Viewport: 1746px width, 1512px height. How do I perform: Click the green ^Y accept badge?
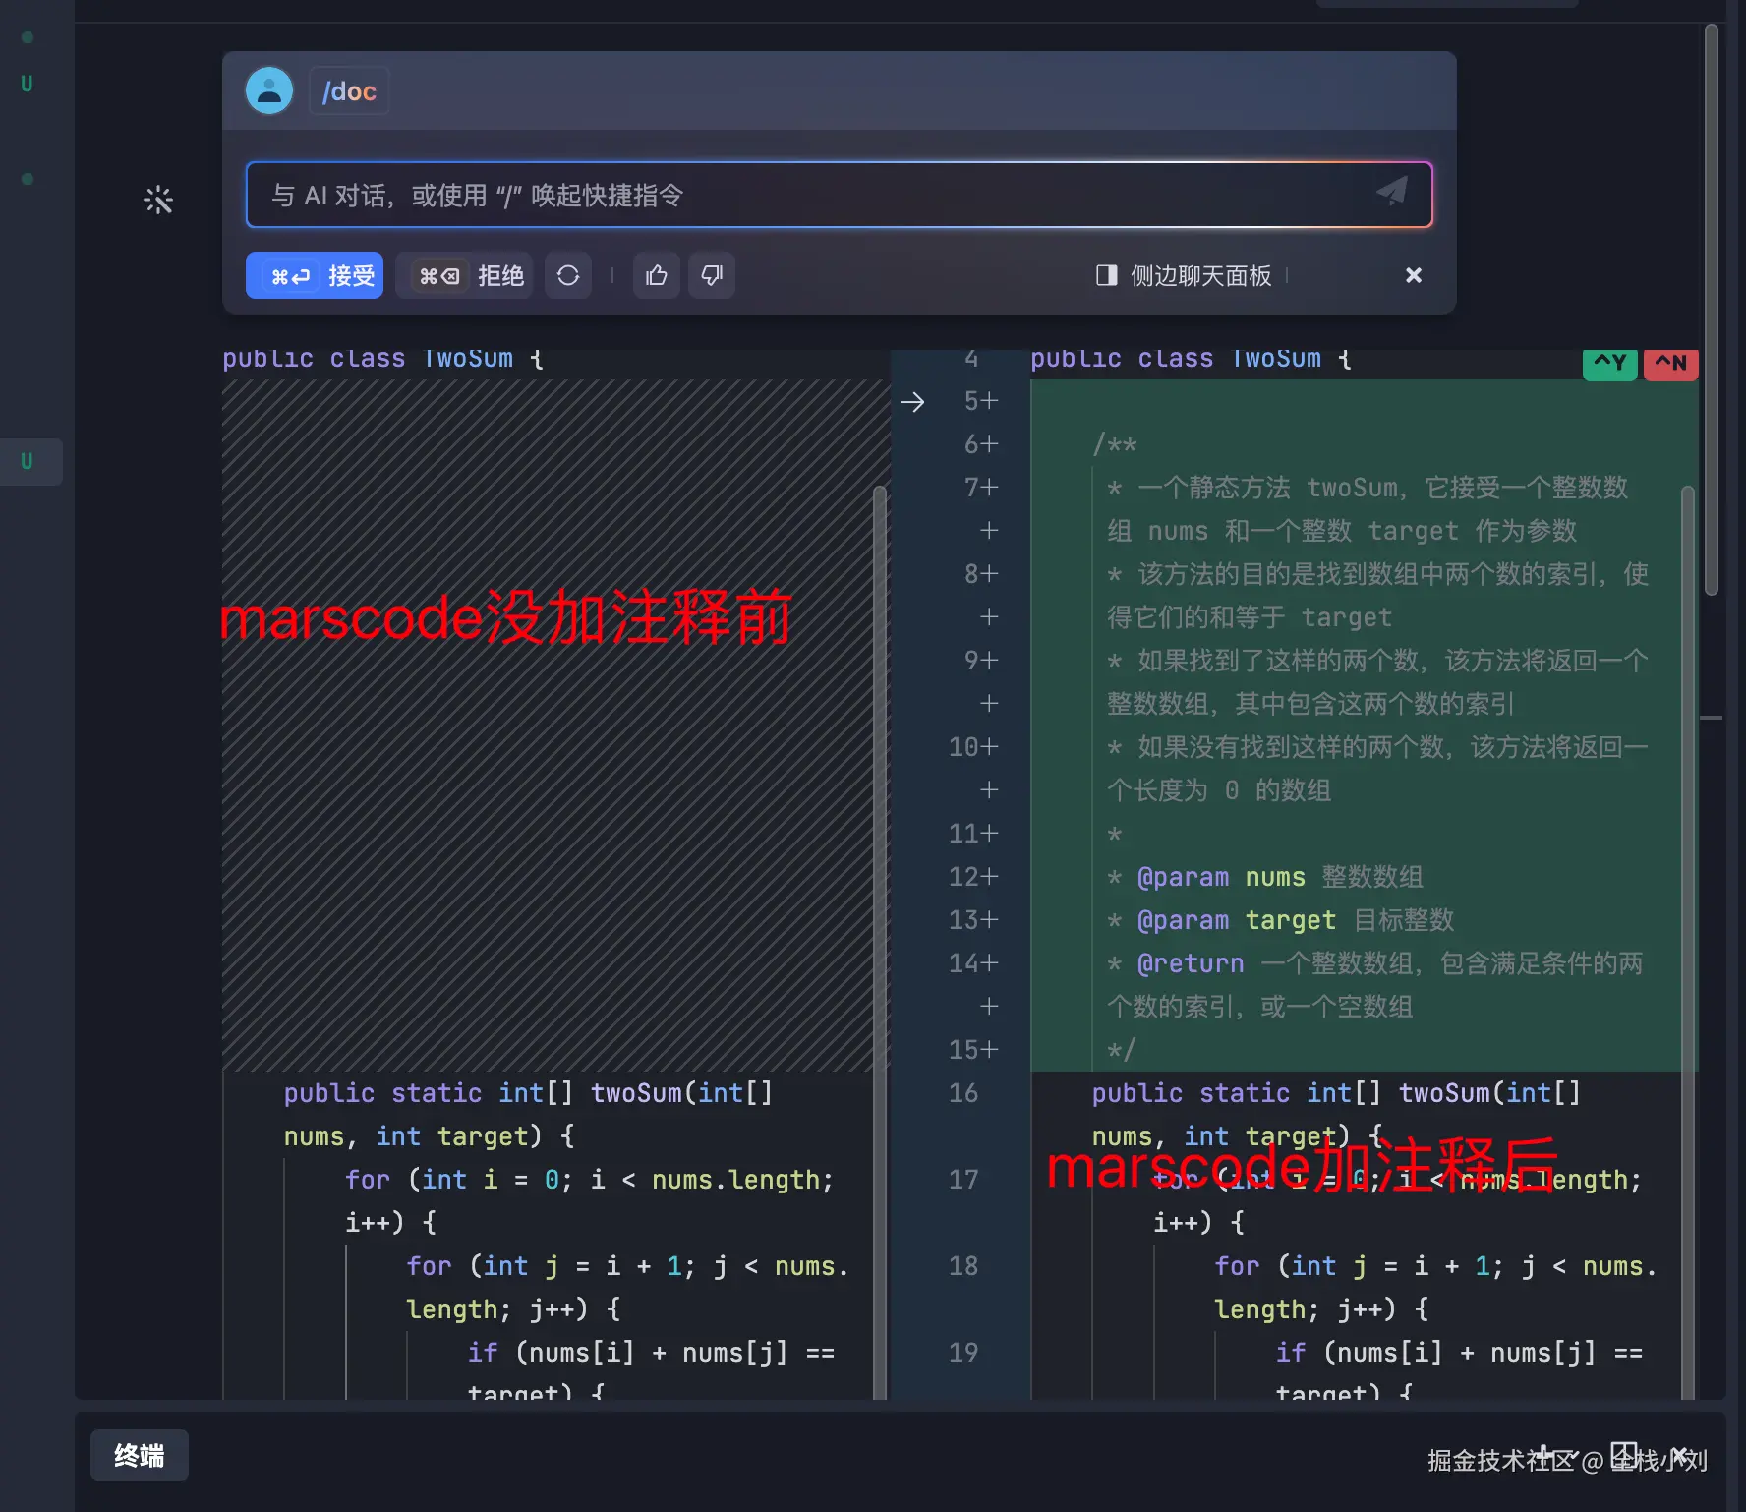click(1610, 363)
